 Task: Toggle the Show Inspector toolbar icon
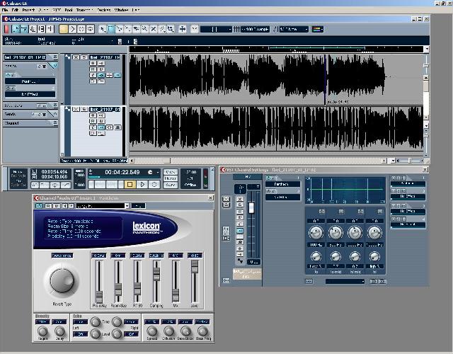coord(16,29)
